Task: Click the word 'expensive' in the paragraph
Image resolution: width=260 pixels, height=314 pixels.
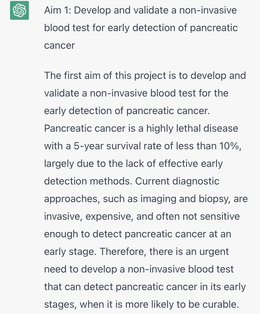Action: (109, 217)
